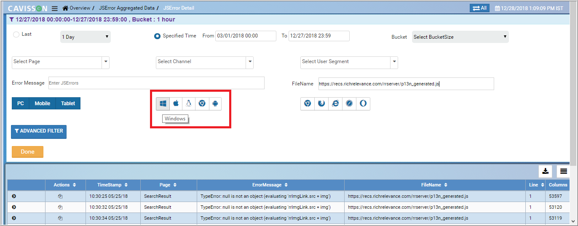
Task: Click action icon in 10:30:32 row
Action: [x=60, y=207]
